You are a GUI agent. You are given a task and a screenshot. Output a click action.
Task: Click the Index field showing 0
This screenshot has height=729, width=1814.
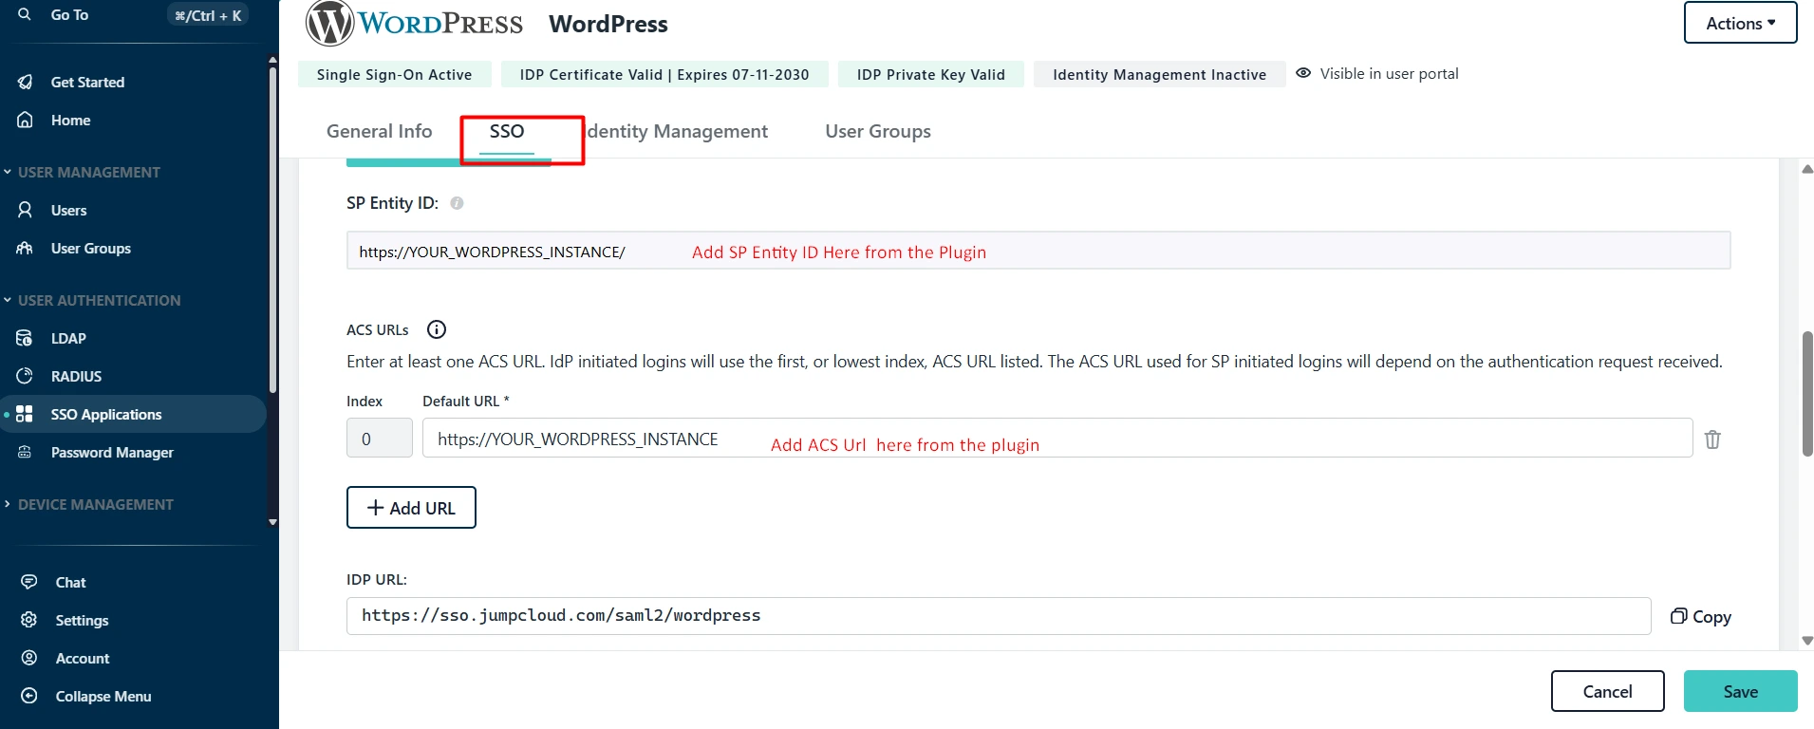pos(379,438)
